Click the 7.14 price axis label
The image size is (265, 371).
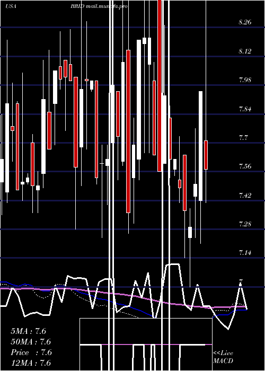(x=245, y=253)
